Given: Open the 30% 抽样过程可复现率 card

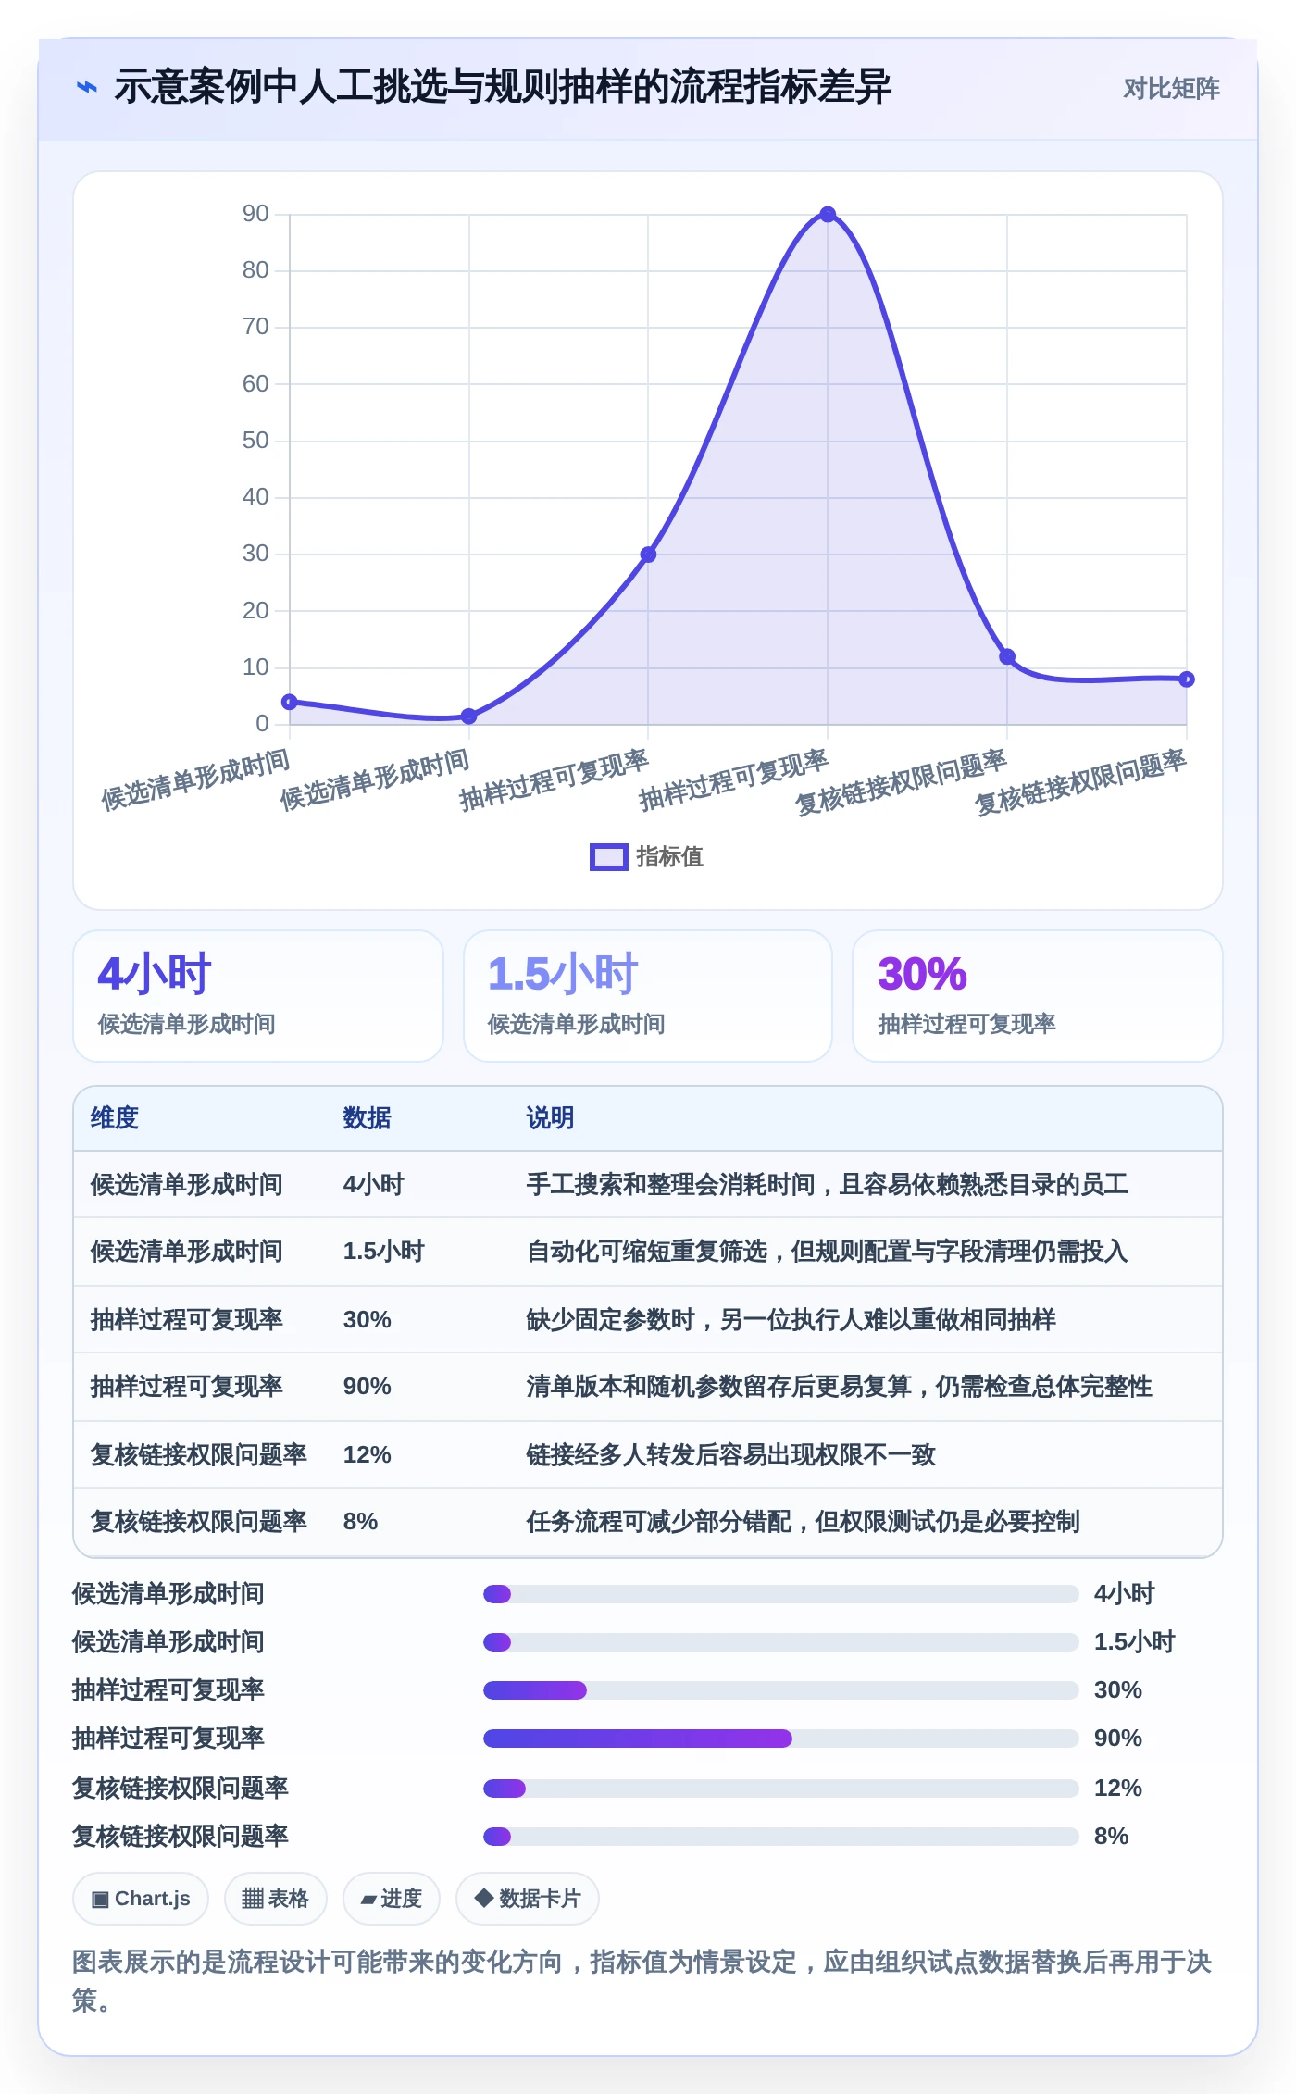Looking at the screenshot, I should pyautogui.click(x=1038, y=996).
